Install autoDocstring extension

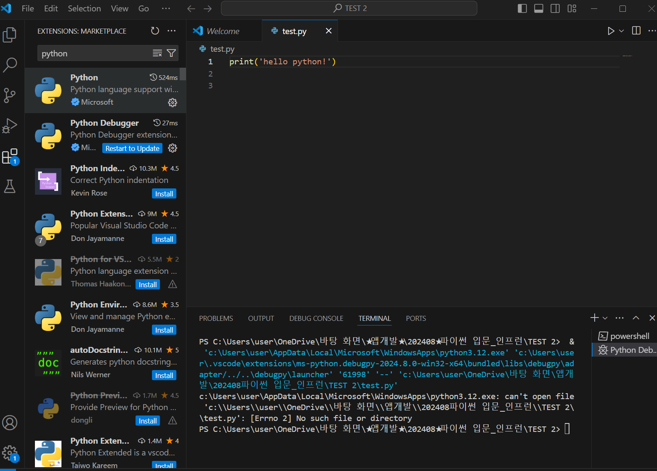coord(164,375)
